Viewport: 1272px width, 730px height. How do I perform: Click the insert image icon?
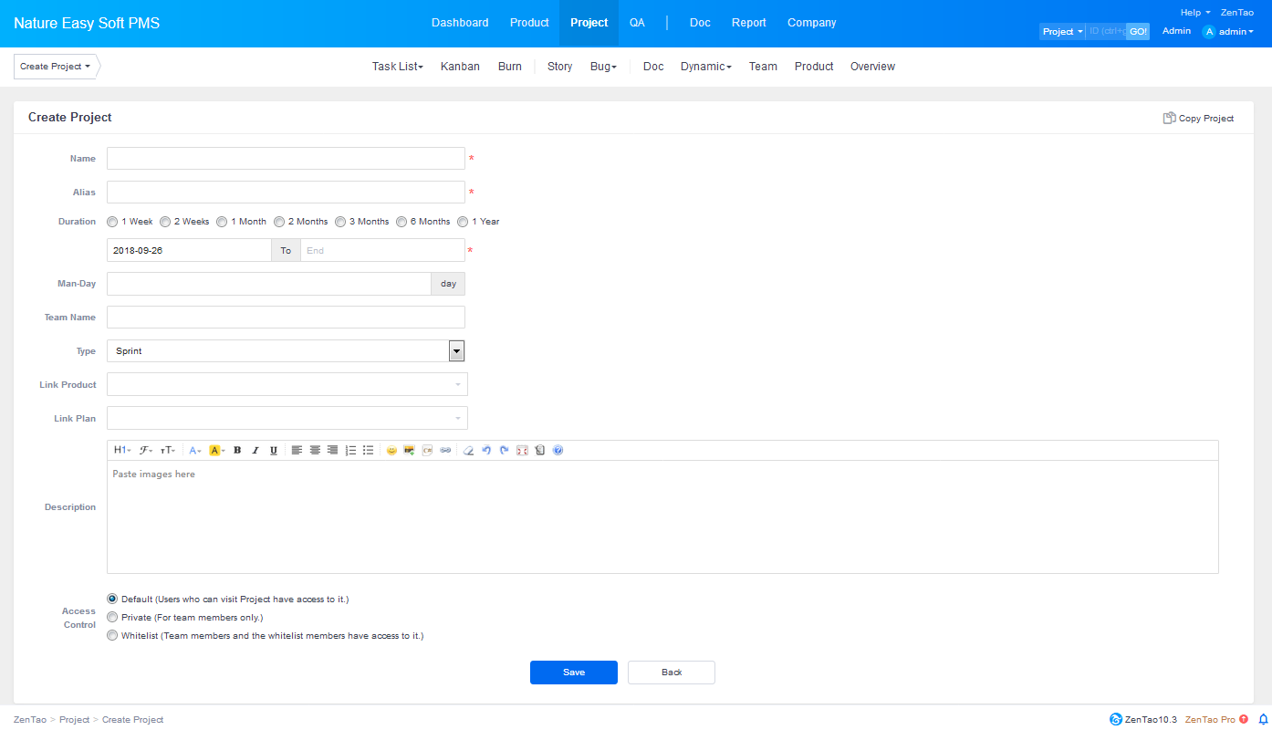coord(410,450)
